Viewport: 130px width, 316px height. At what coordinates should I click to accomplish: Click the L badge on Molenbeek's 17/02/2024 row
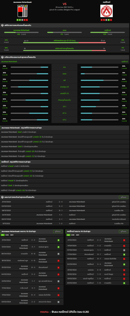click(x=58, y=288)
